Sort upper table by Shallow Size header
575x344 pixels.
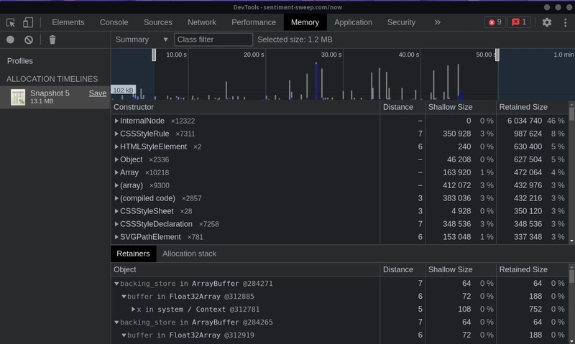[460, 107]
